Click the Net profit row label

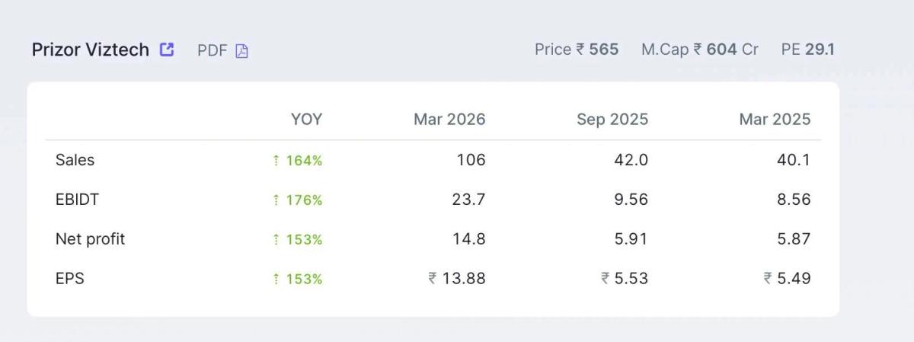[90, 239]
